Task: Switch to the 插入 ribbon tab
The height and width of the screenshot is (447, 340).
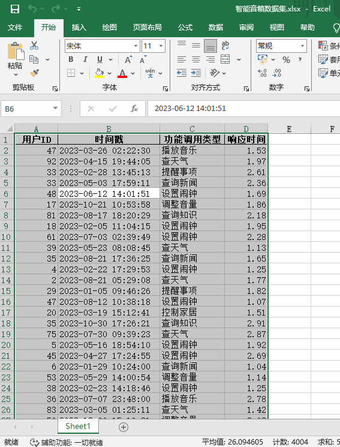Action: (x=79, y=28)
